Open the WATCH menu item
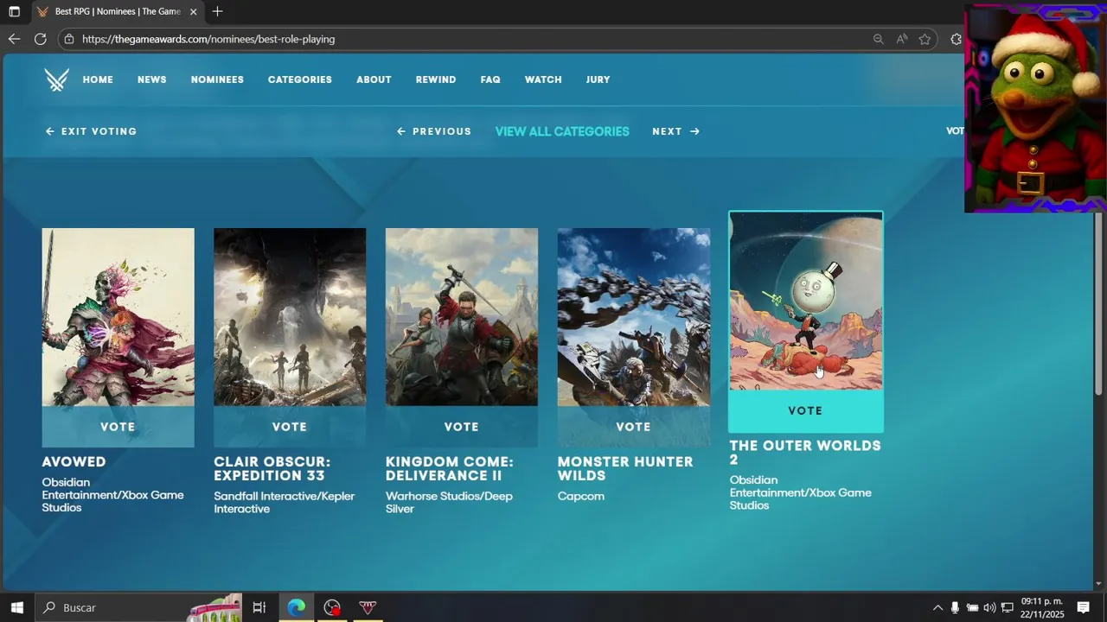Viewport: 1107px width, 622px height. pos(543,79)
